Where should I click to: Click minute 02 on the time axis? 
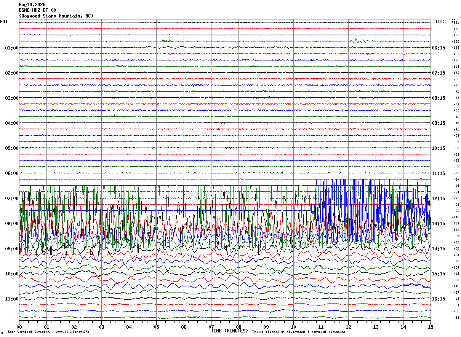74,327
